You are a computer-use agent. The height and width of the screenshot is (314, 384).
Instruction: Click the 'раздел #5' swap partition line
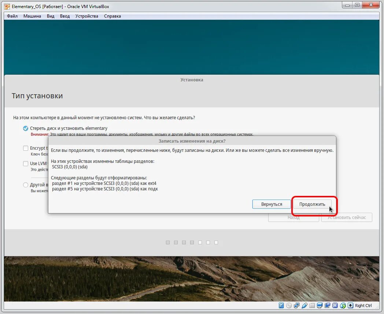[x=105, y=189]
